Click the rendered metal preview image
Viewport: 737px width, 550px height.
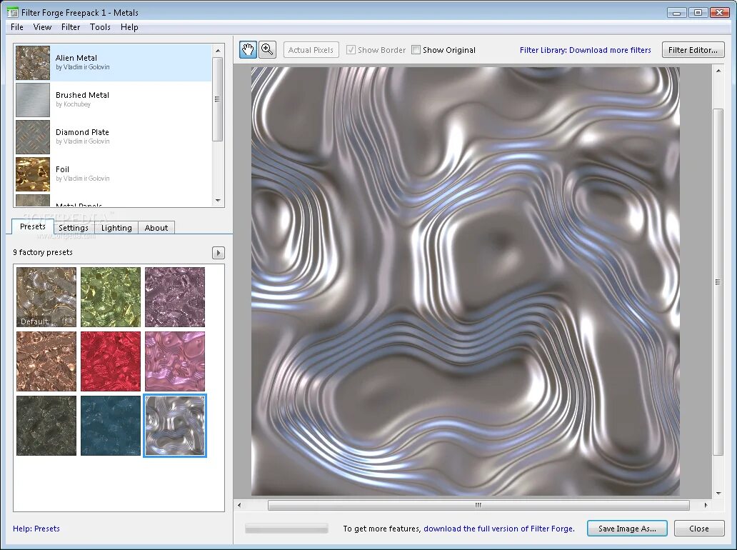(x=466, y=281)
